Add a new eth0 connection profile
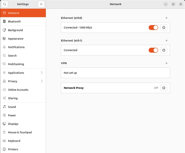 (166, 18)
